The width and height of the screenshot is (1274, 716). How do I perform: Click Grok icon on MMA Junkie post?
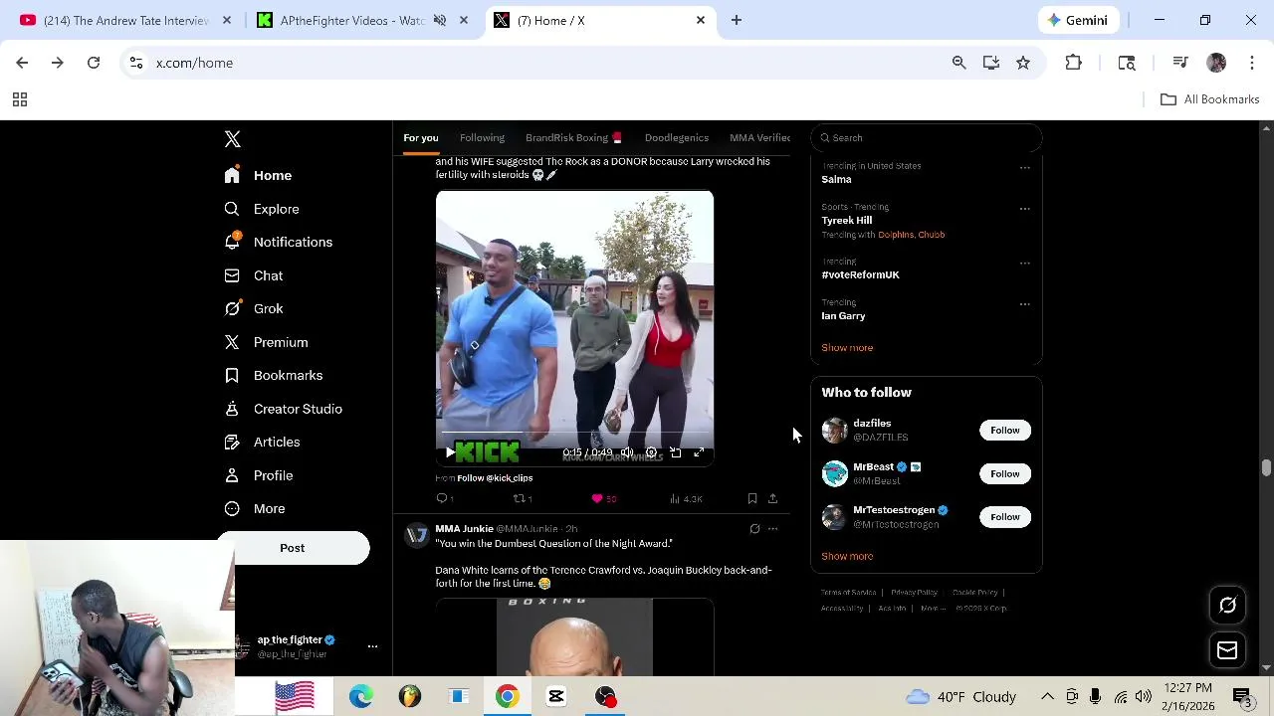[754, 529]
